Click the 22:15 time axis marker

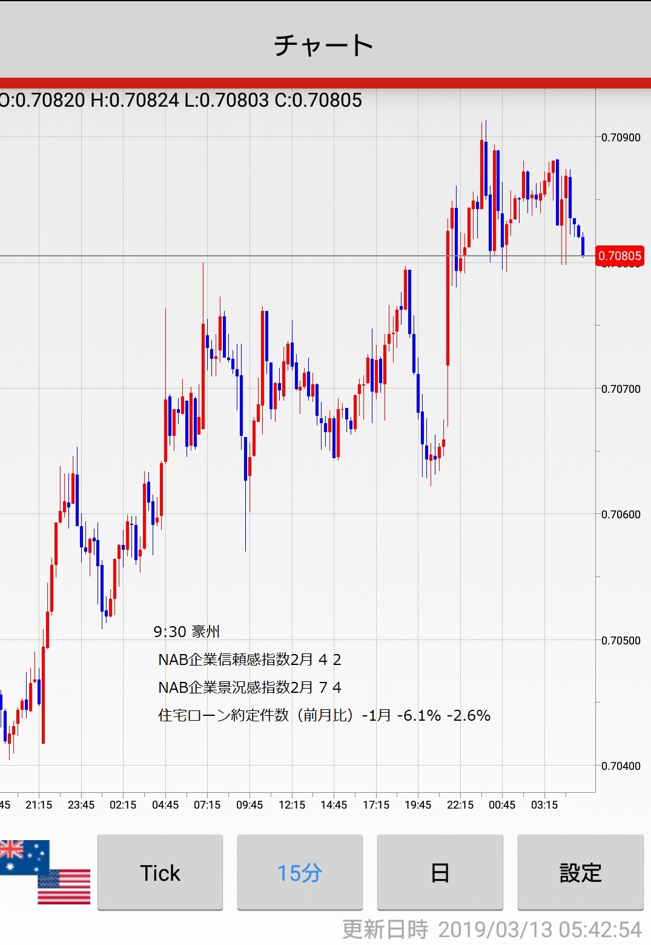(460, 805)
